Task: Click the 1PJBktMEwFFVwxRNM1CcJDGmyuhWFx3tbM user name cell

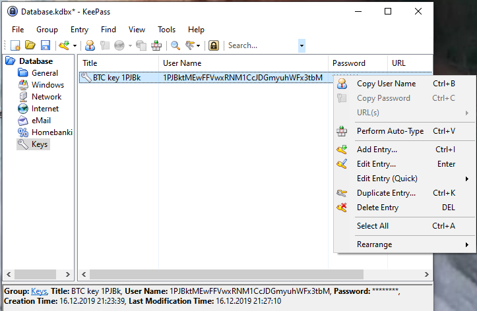Action: [x=242, y=78]
